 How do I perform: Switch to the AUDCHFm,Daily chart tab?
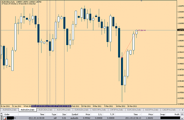[64, 110]
